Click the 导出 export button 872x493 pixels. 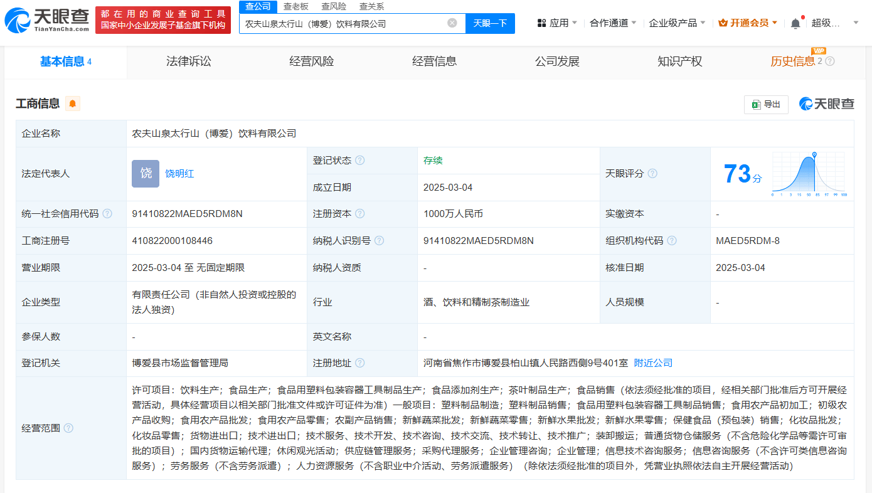pos(765,104)
